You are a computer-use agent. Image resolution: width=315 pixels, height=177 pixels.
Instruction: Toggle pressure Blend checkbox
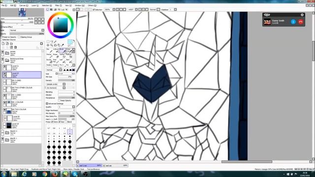[x=66, y=122]
